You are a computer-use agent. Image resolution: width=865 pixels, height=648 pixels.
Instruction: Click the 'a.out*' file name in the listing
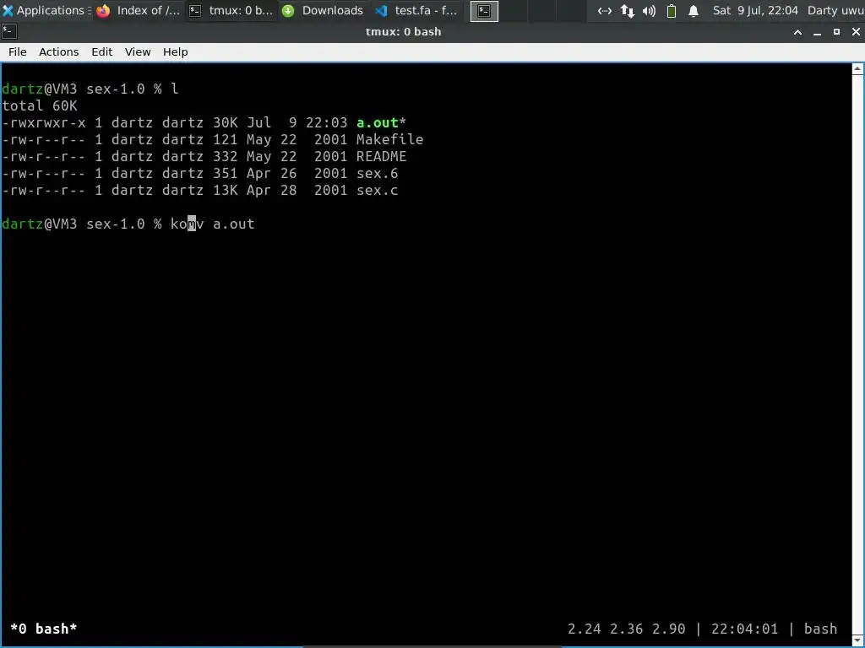(x=381, y=122)
